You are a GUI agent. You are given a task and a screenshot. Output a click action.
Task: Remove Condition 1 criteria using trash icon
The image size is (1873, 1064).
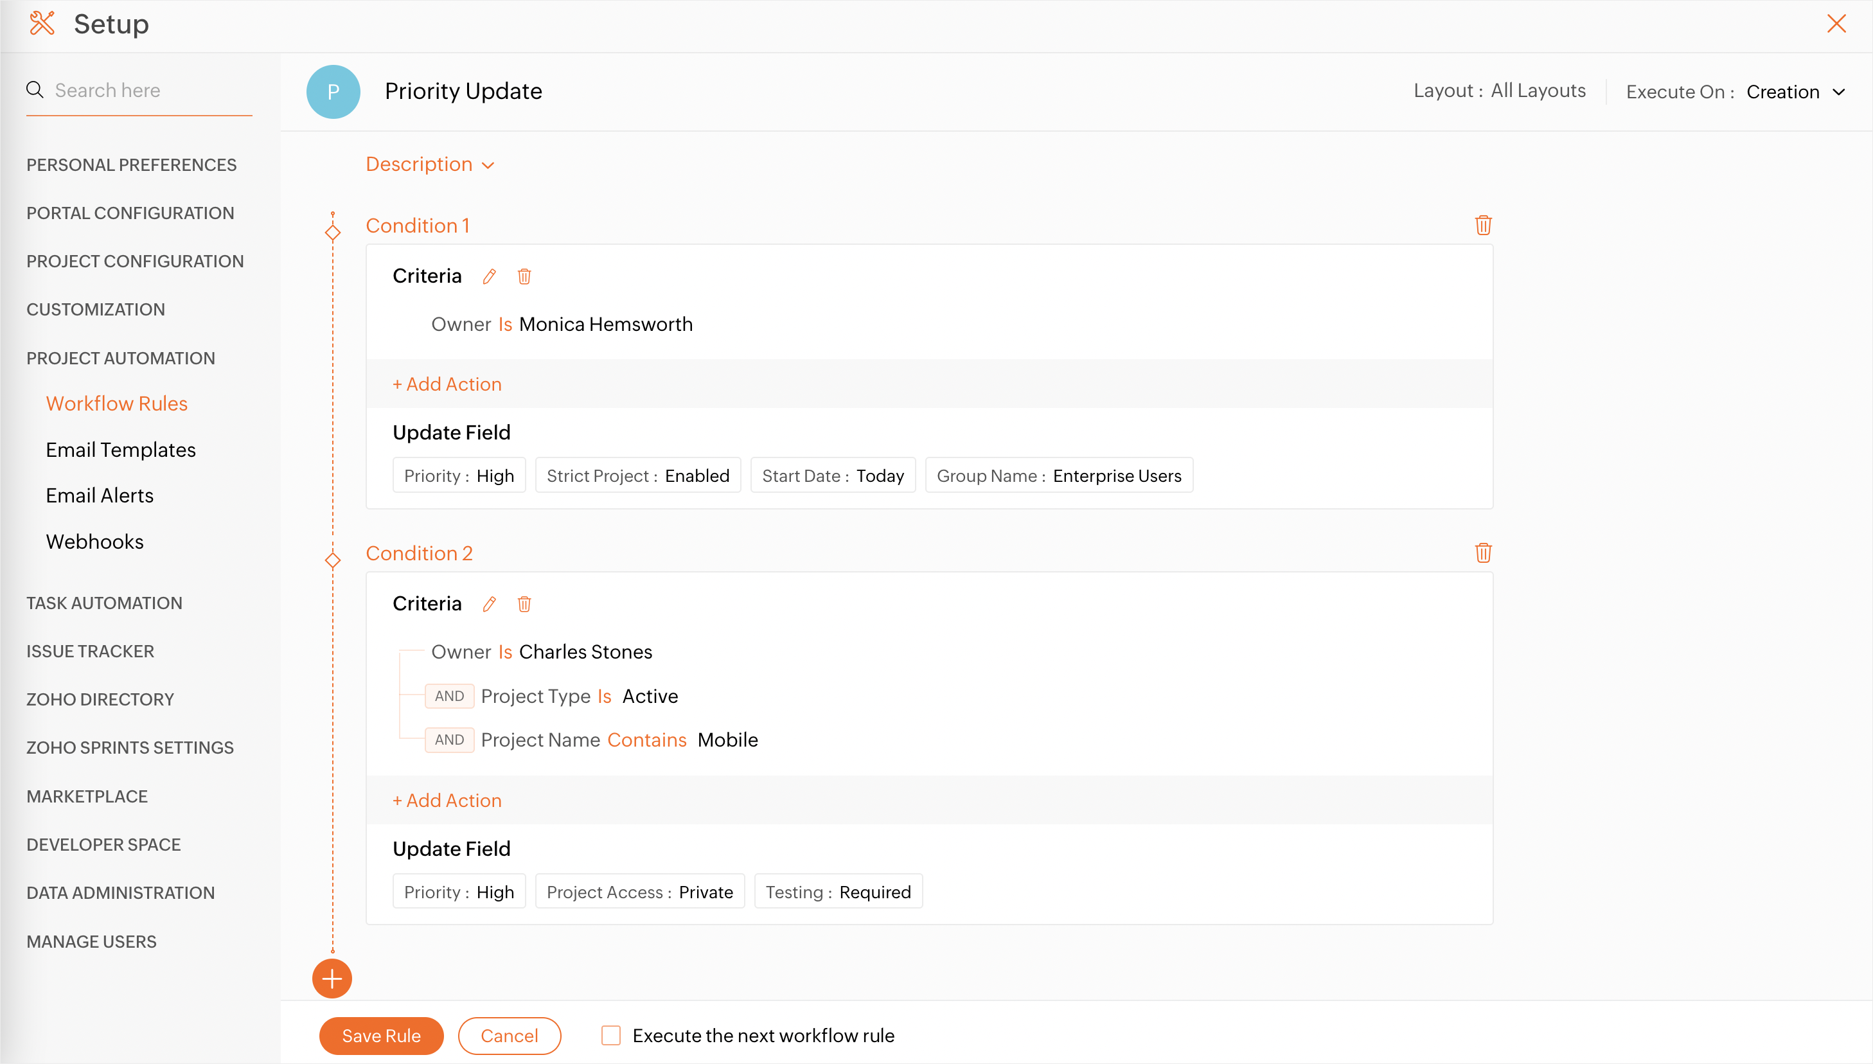click(524, 276)
